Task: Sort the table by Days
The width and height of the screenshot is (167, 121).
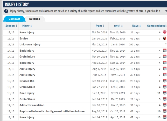Action: [x=136, y=26]
